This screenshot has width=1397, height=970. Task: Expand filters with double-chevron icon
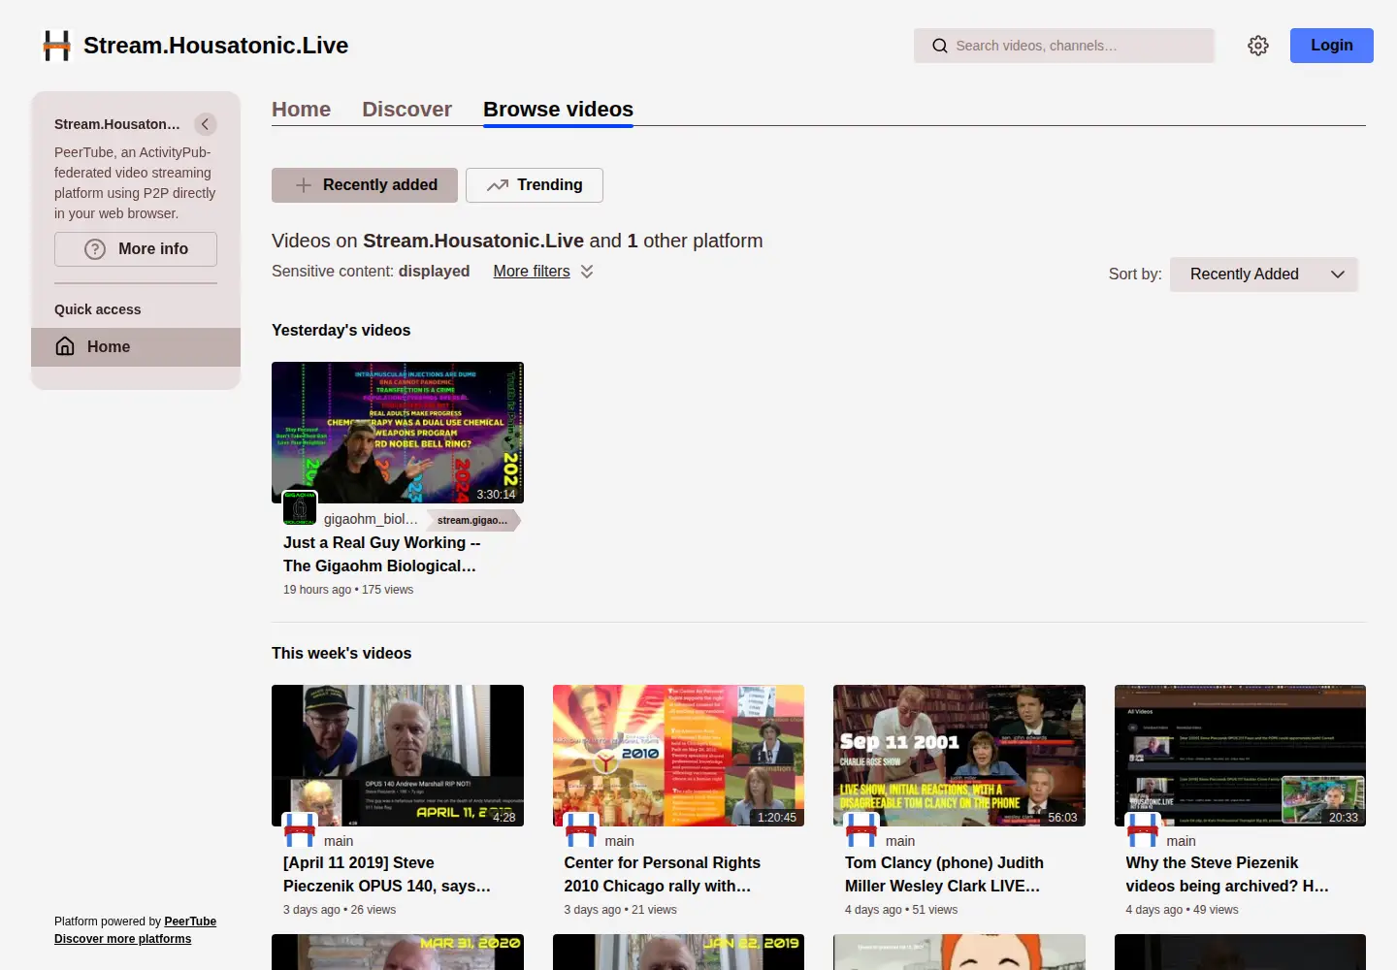click(x=587, y=272)
